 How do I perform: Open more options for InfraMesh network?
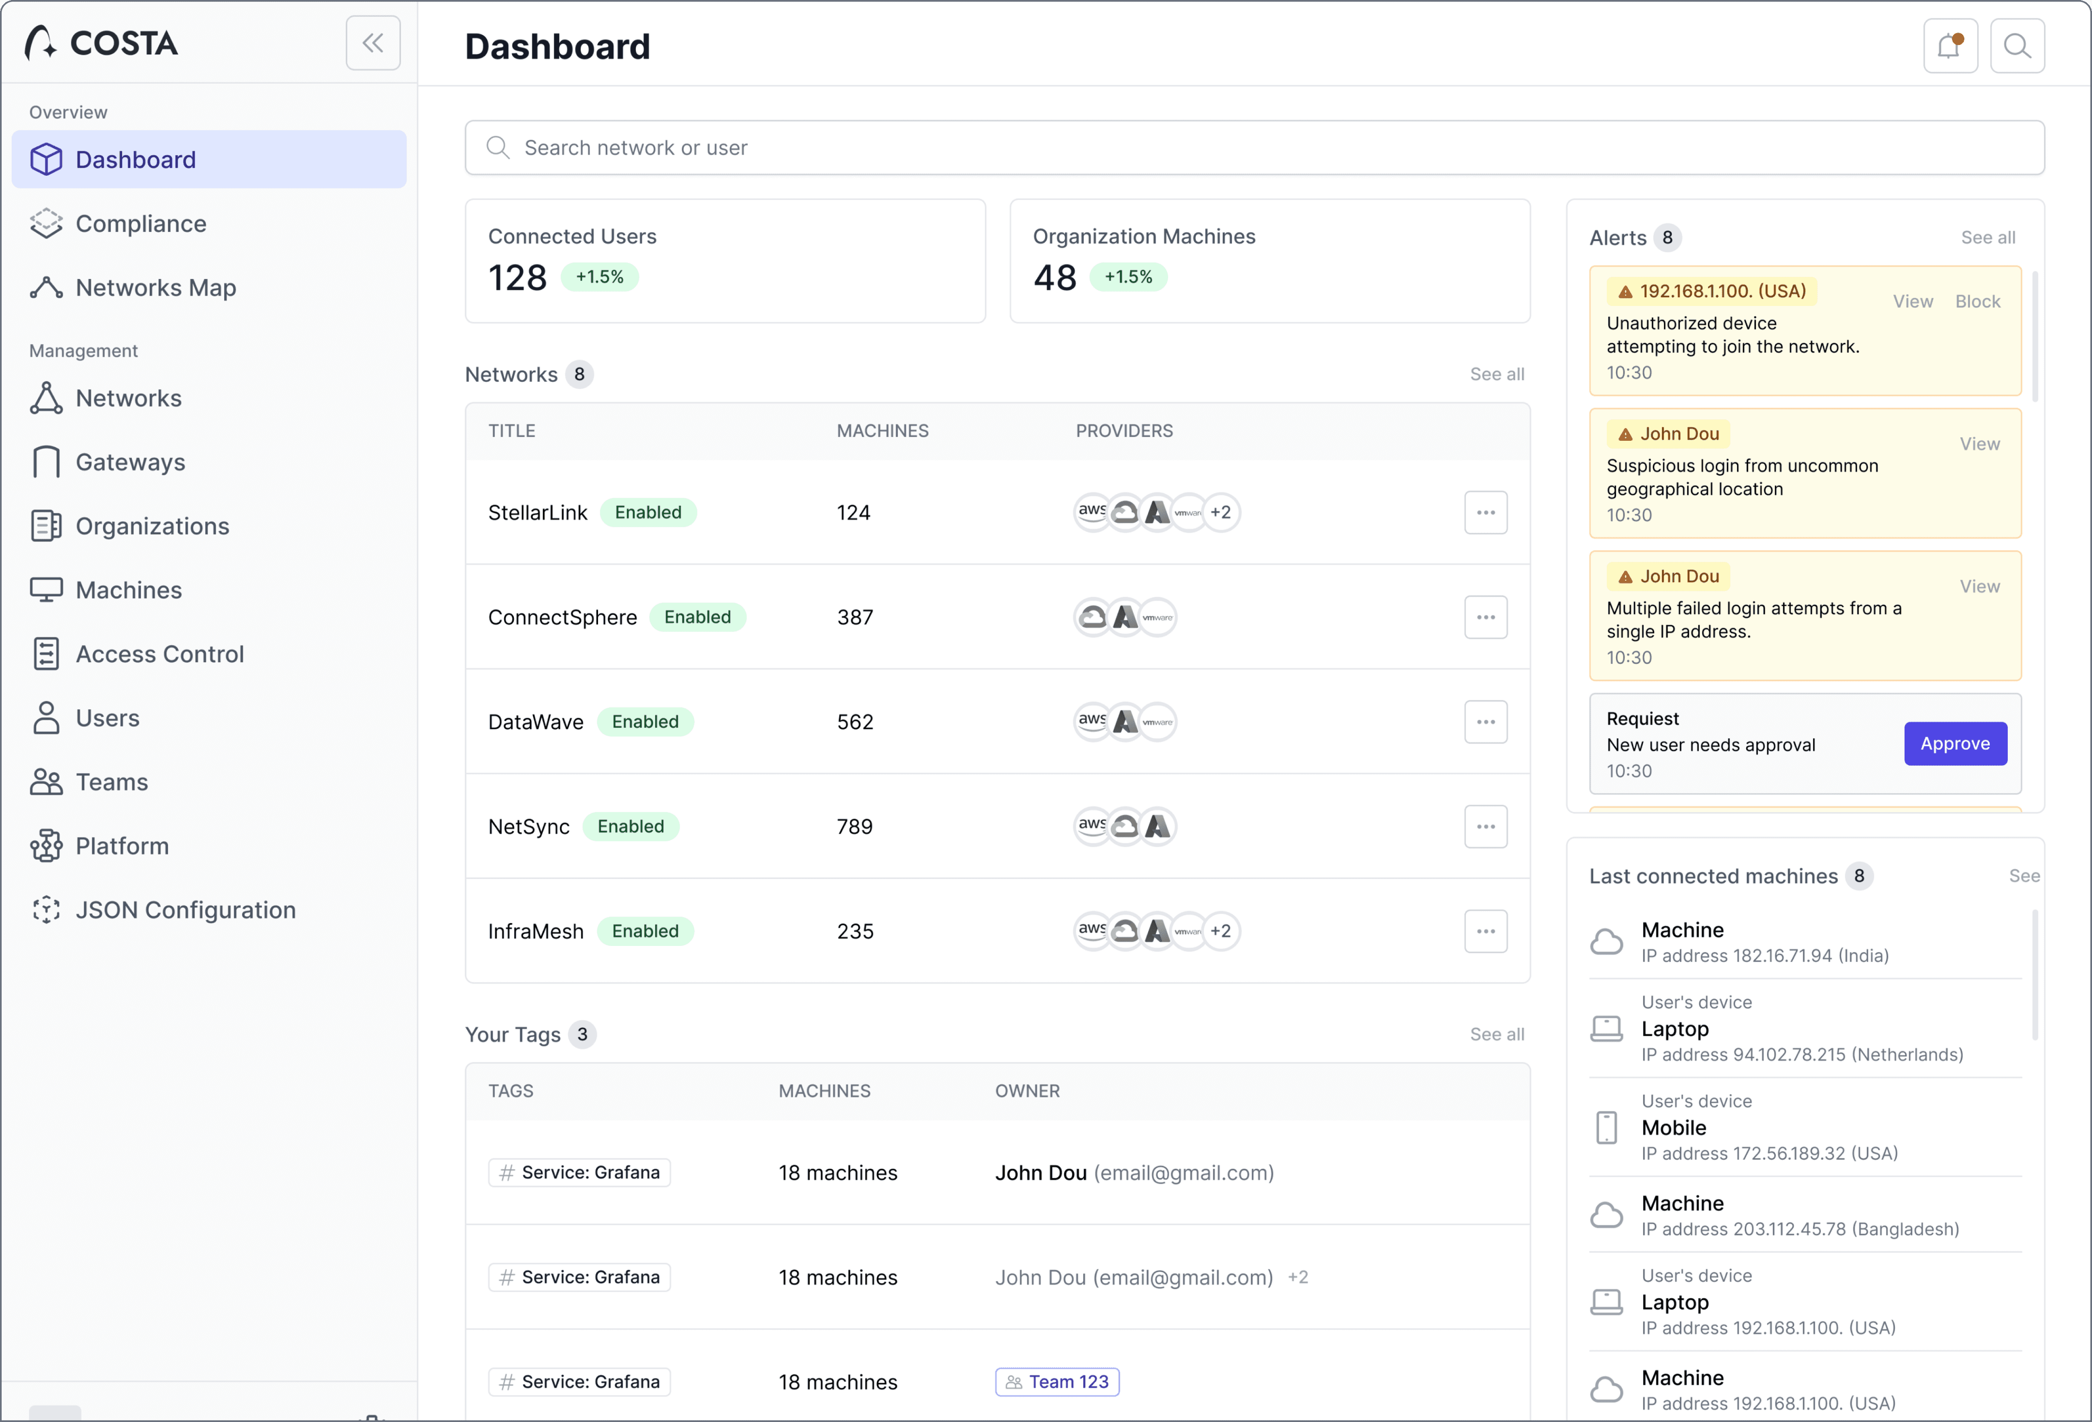[1485, 931]
